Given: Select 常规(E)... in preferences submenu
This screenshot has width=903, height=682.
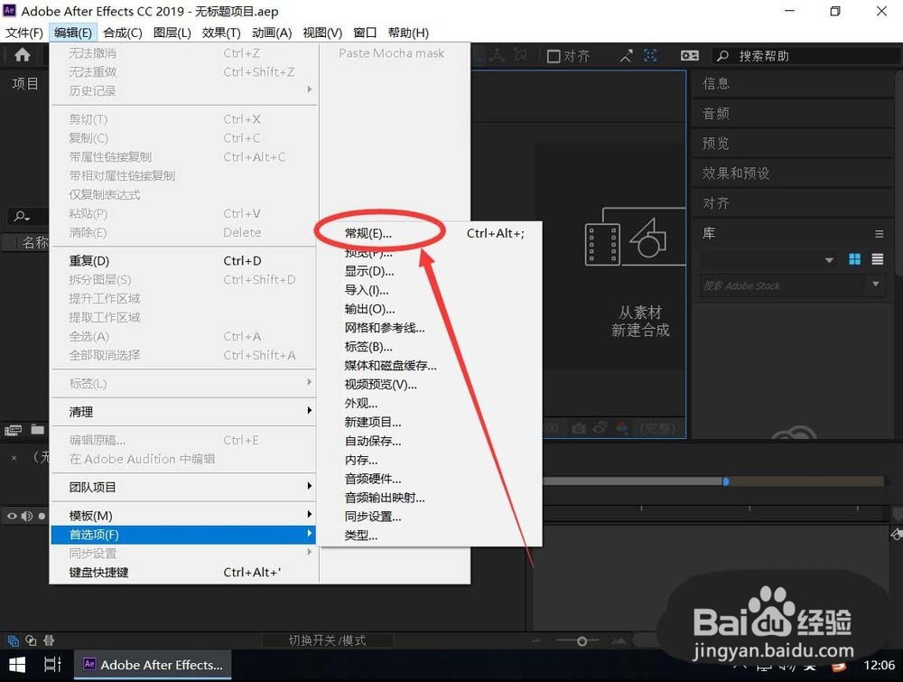Looking at the screenshot, I should [x=368, y=233].
